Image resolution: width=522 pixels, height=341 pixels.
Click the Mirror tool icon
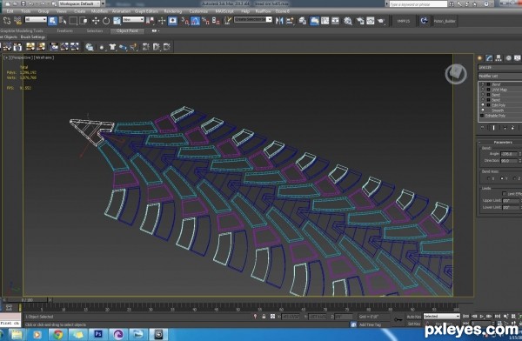[279, 21]
